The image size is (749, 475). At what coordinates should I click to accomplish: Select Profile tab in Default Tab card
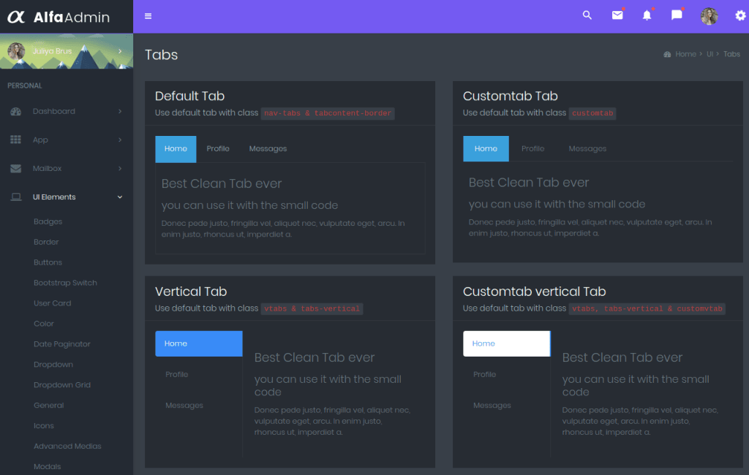click(x=218, y=149)
